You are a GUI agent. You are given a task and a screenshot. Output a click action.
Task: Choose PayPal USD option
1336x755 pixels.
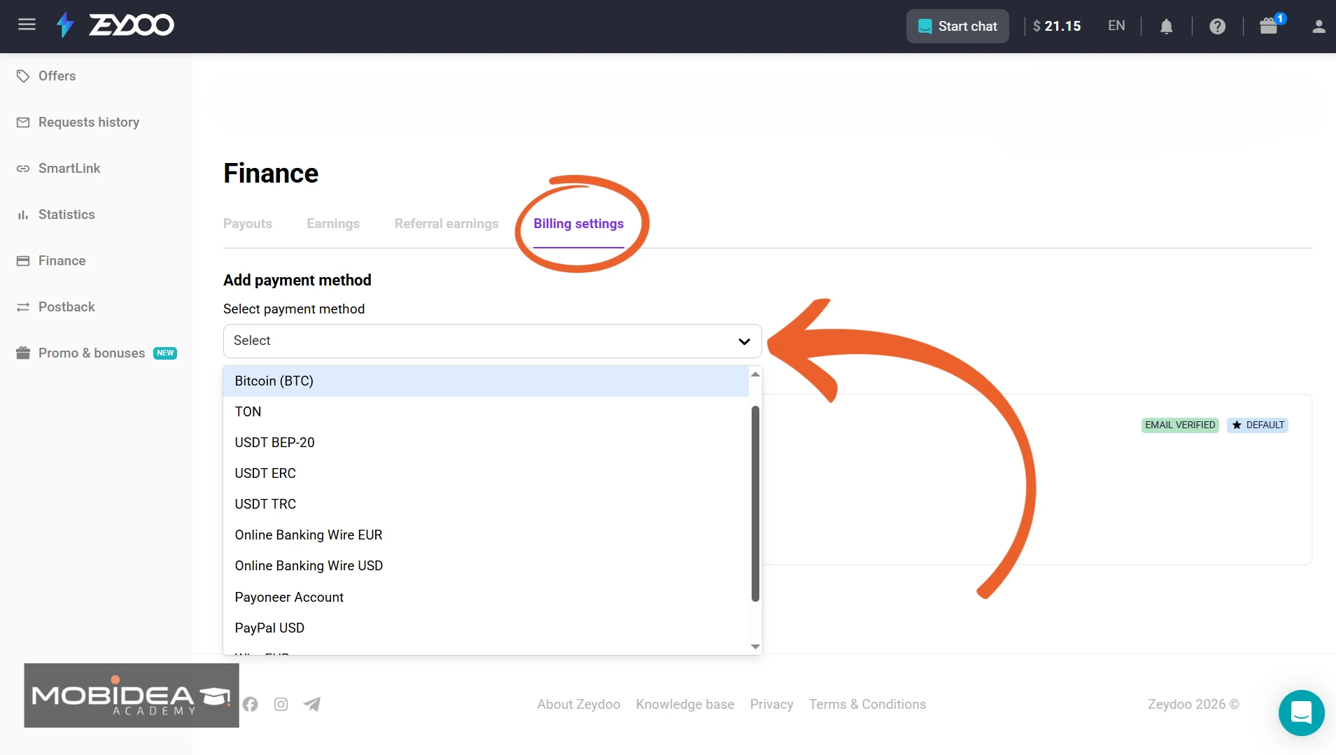click(486, 628)
